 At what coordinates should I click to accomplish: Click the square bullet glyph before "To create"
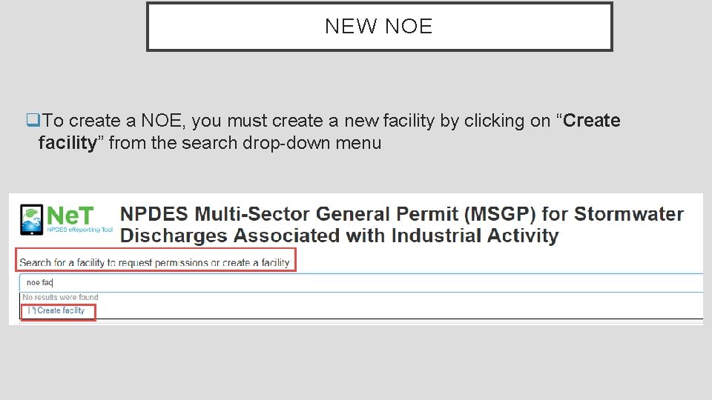(32, 121)
